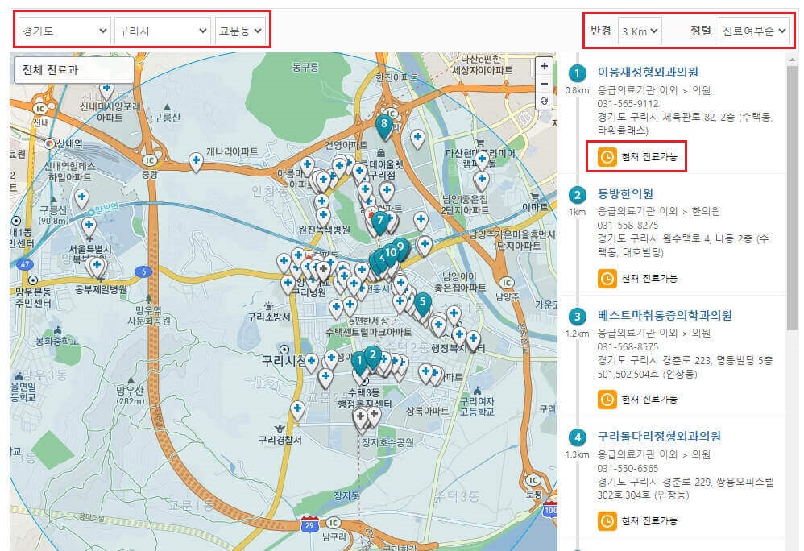Select map marker number 8
Viewport: 804px width, 551px height.
pyautogui.click(x=384, y=126)
